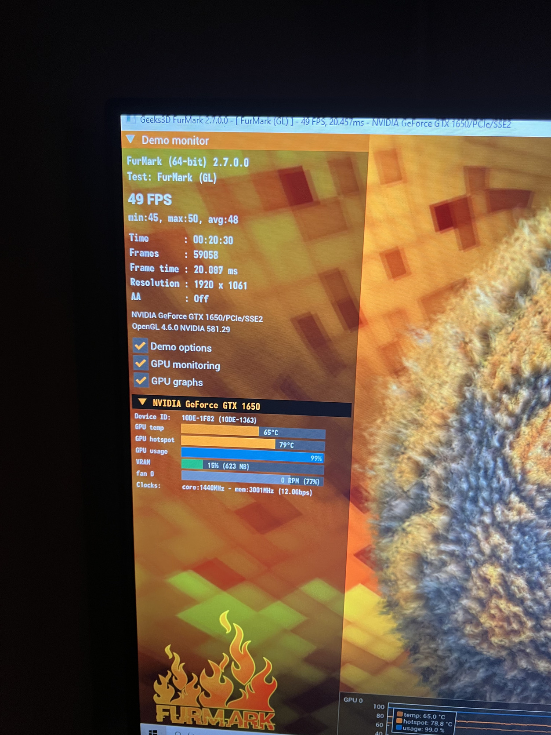Image resolution: width=551 pixels, height=735 pixels.
Task: Click the Frame time 20.087 ms value
Action: 216,270
